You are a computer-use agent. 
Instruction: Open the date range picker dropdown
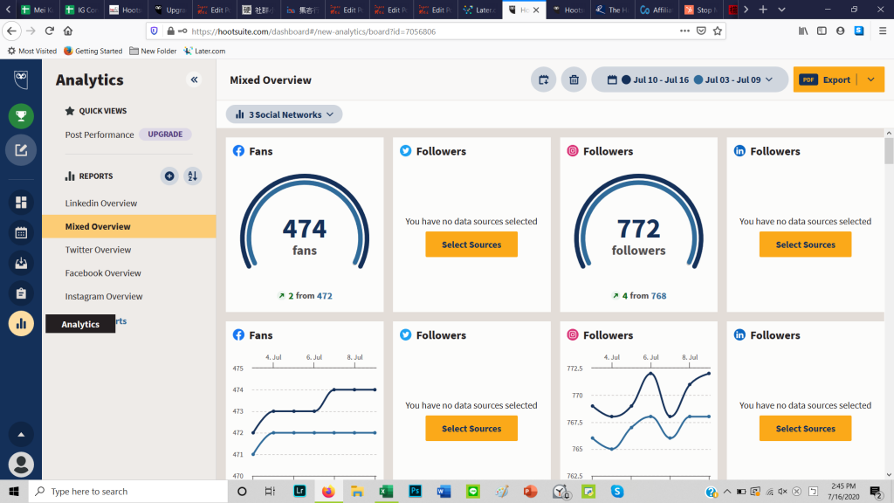click(x=689, y=79)
